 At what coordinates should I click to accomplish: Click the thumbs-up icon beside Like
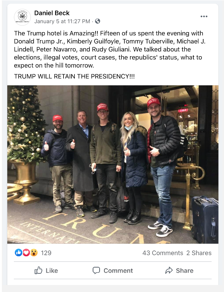[x=38, y=270]
